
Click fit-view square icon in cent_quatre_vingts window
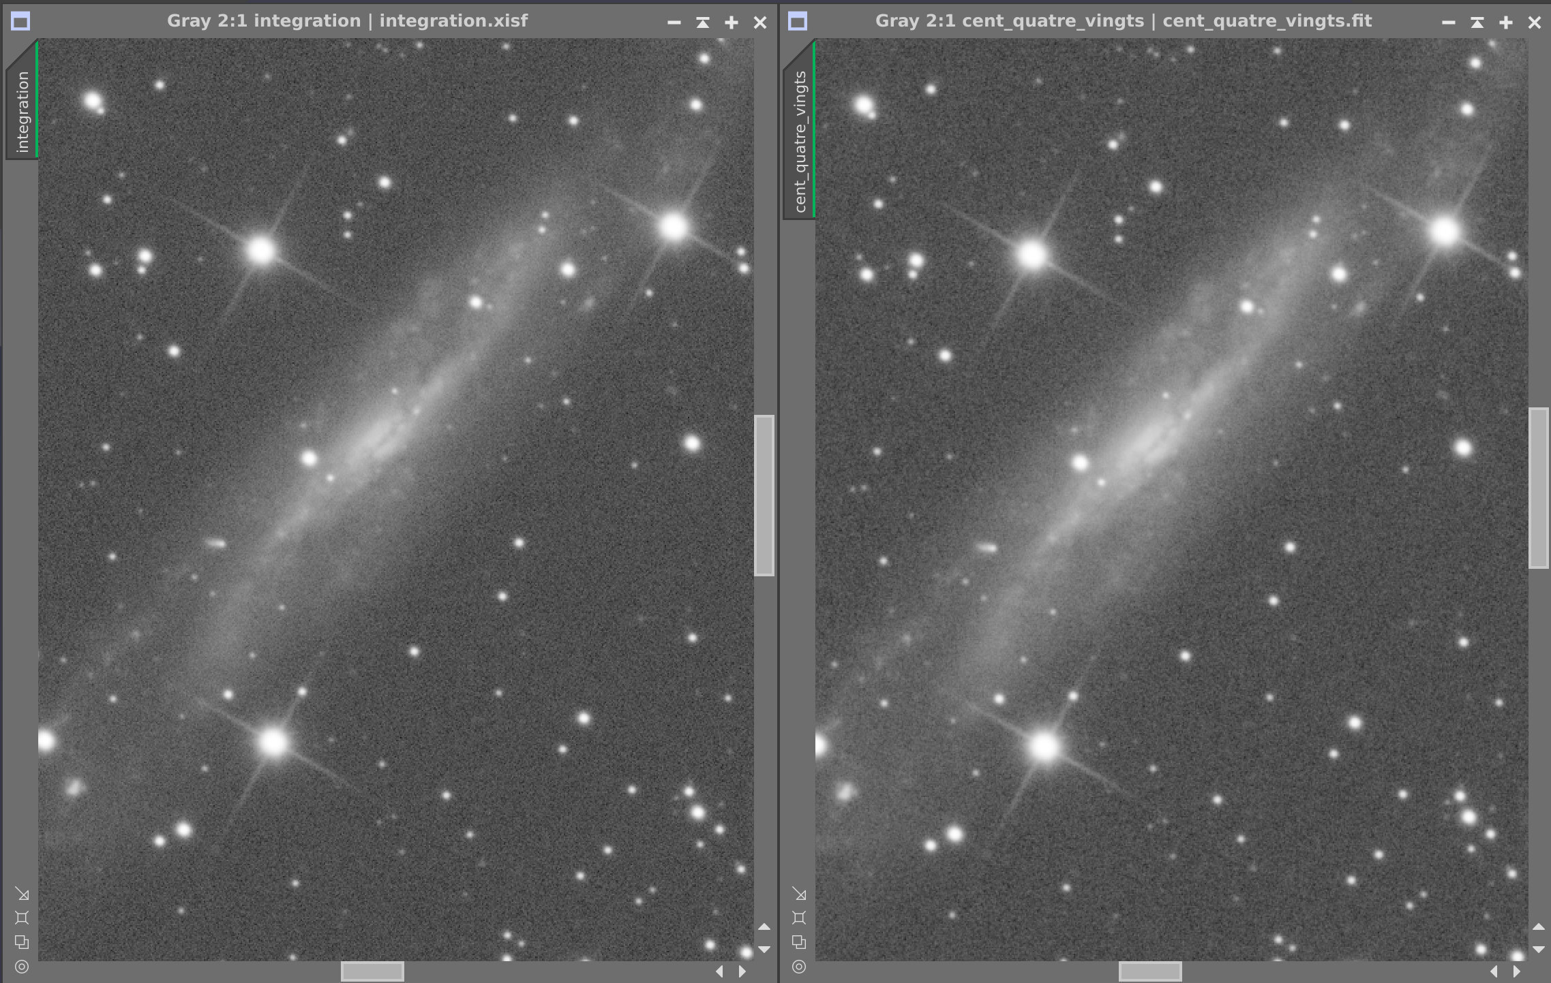click(799, 918)
